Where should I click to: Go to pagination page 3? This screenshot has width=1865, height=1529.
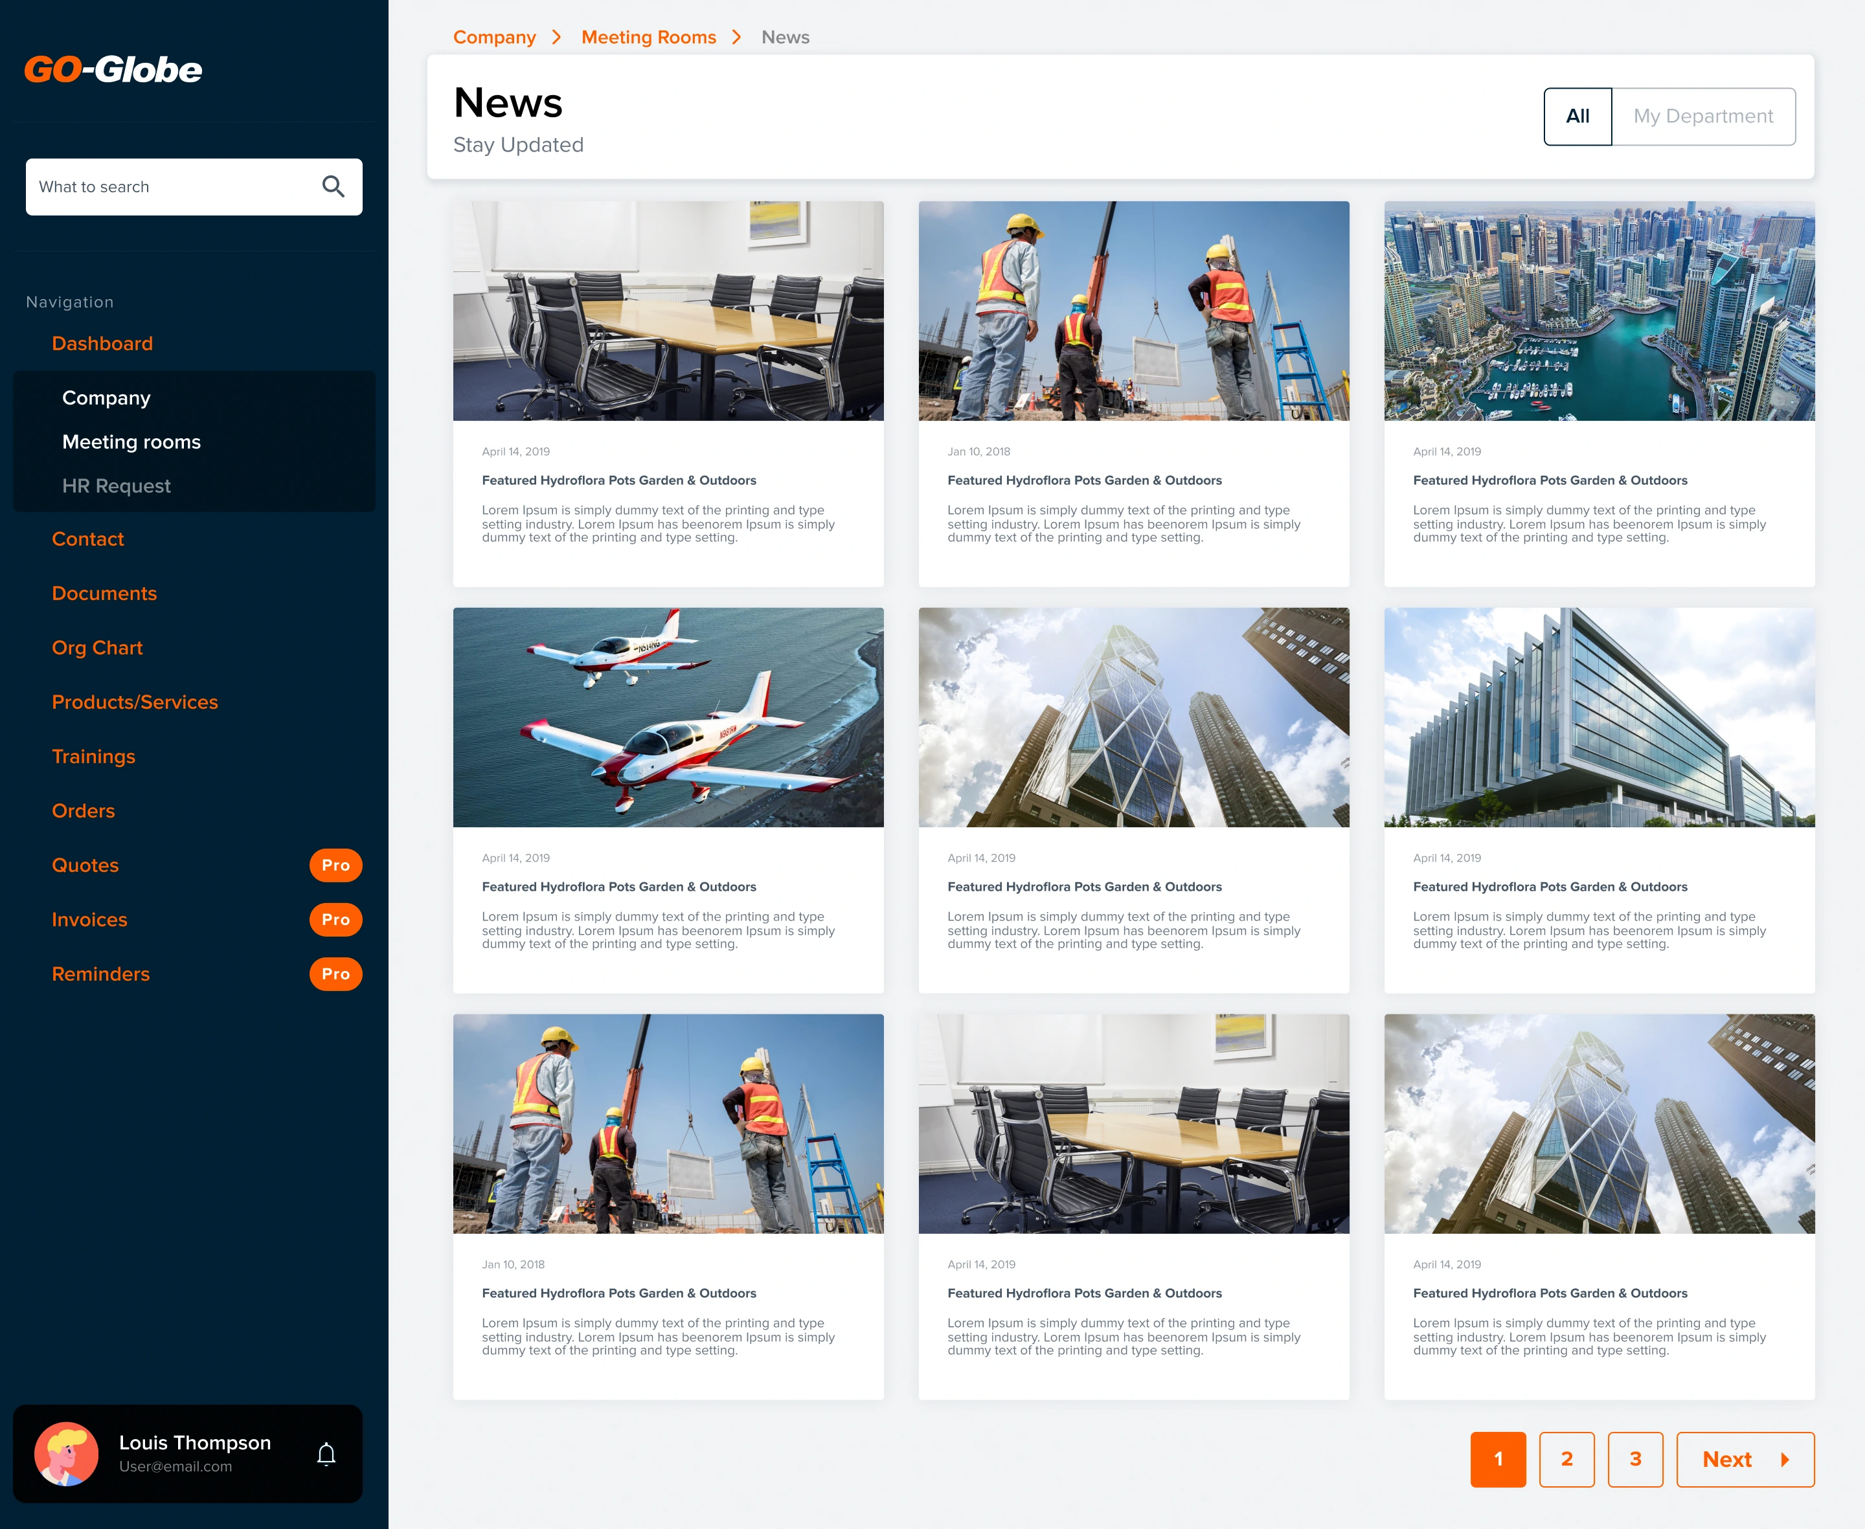(1635, 1460)
